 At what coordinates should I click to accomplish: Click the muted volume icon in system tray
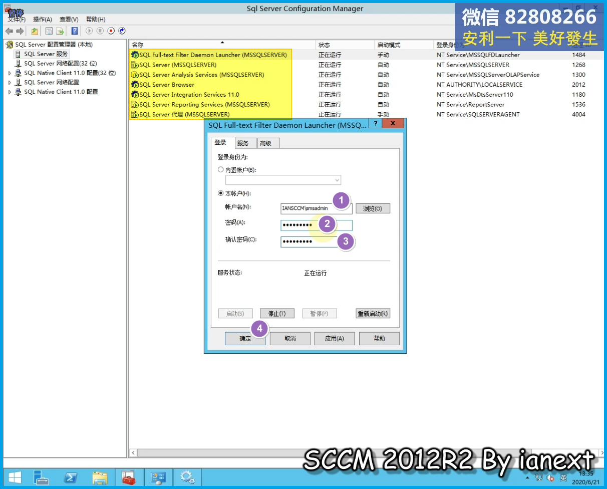point(551,477)
